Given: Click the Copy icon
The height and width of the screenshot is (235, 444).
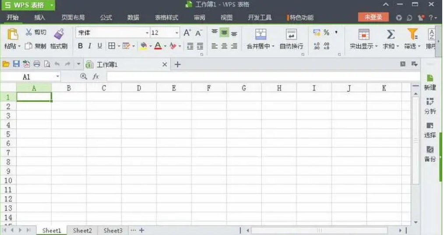Looking at the screenshot, I should click(x=28, y=46).
